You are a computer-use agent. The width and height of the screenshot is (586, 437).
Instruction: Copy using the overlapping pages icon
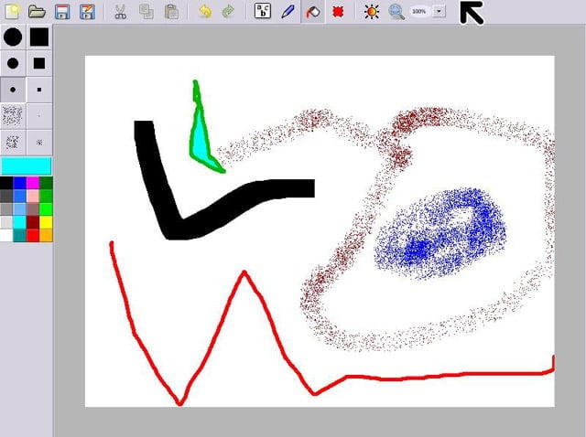coord(146,12)
